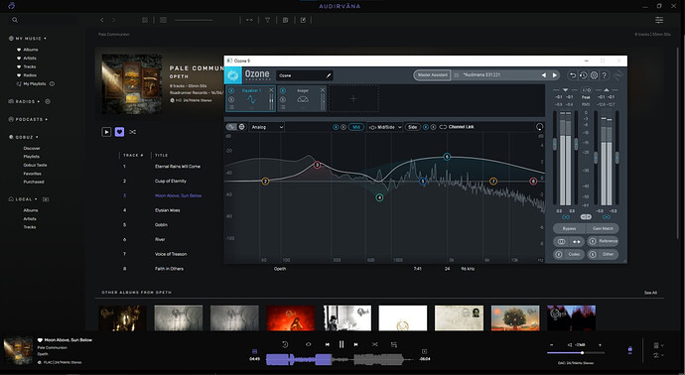Viewport: 685px width, 375px height.
Task: Open the Audirvana search icon
Action: 15,20
